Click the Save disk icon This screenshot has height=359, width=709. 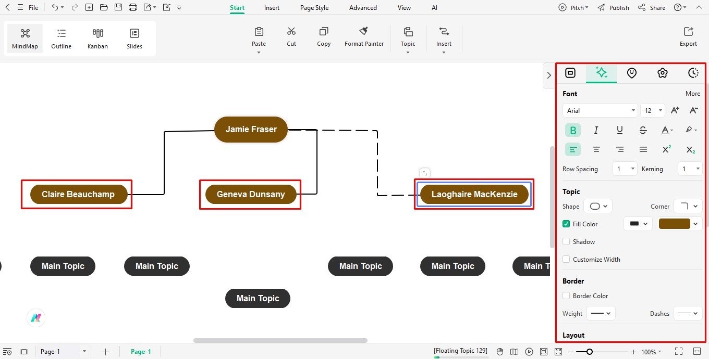(x=118, y=7)
